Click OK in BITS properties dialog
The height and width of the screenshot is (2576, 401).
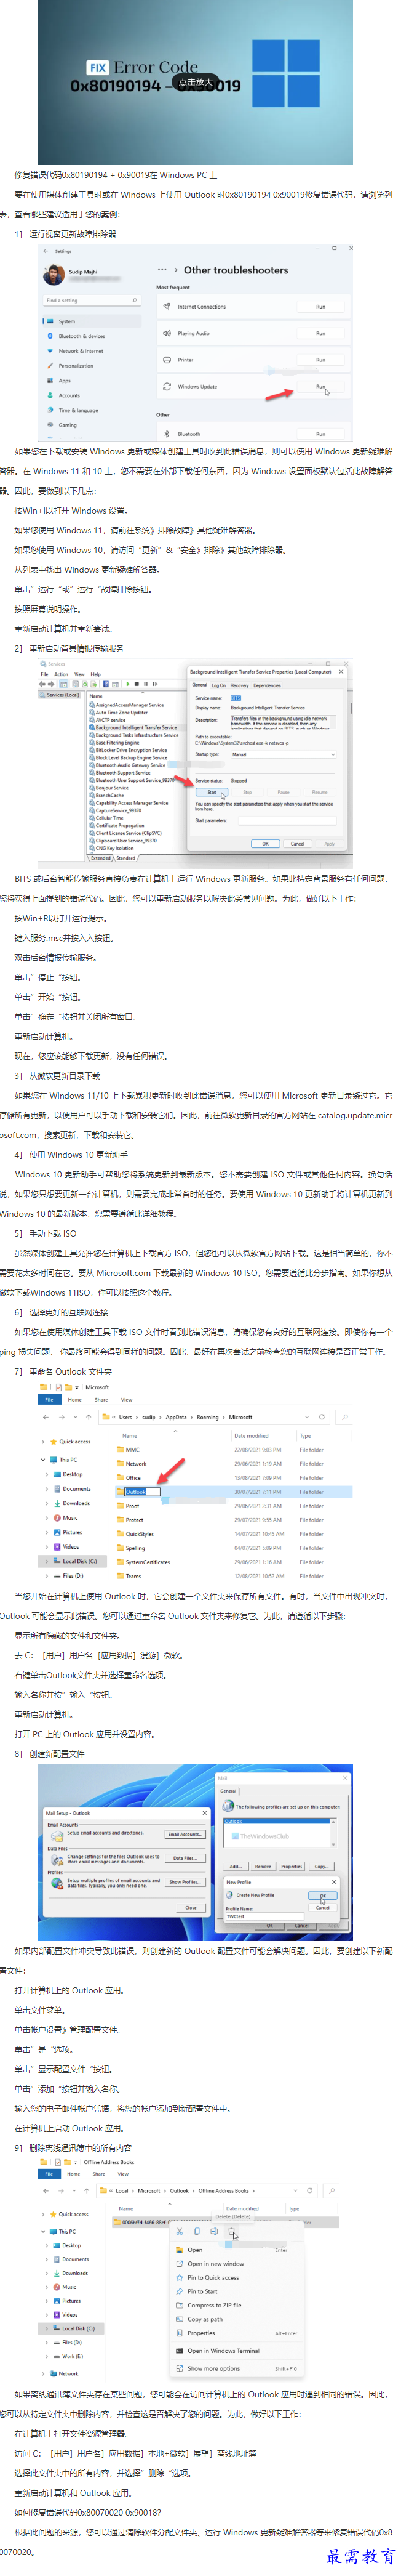pos(265,844)
